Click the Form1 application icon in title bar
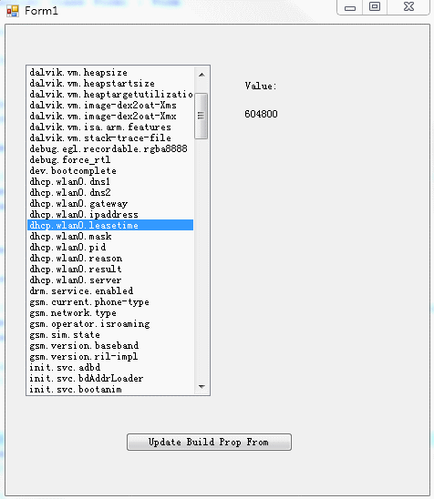The width and height of the screenshot is (434, 499). (13, 11)
